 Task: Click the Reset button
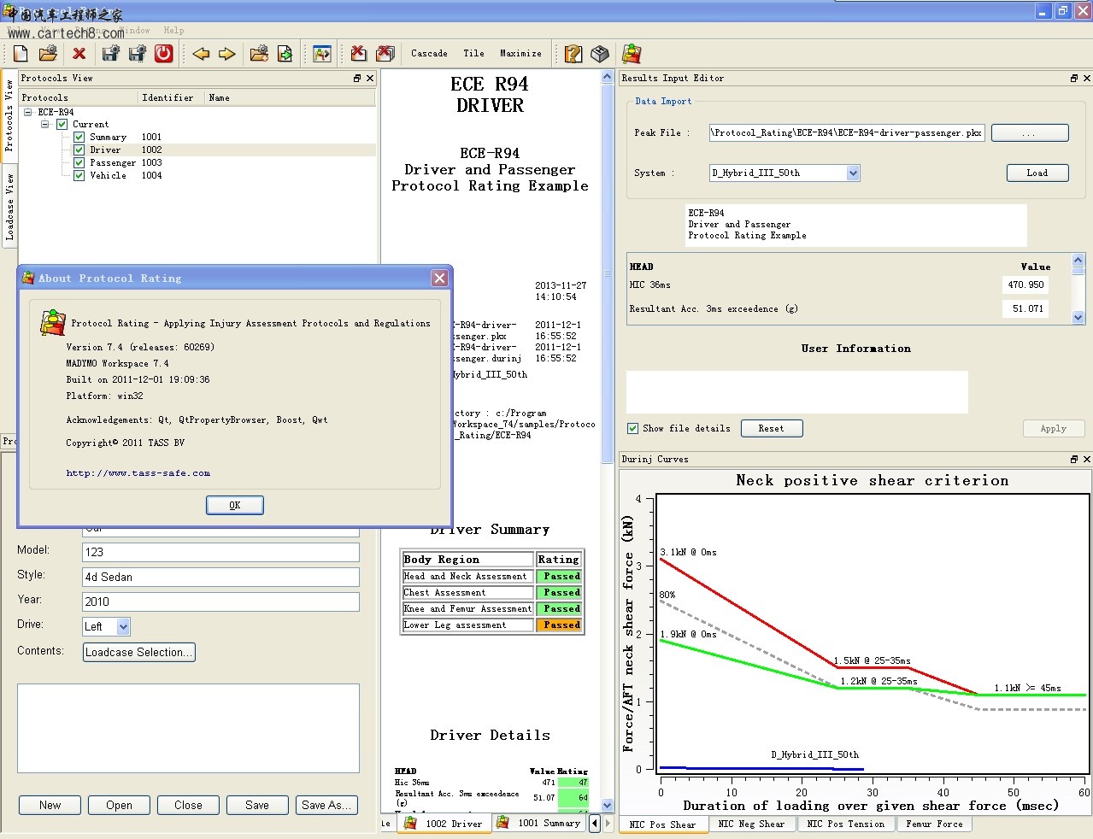click(x=771, y=429)
